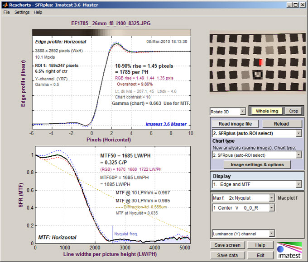Click the Y-channel (YR7) text
This screenshot has height=262, width=308.
click(51, 79)
